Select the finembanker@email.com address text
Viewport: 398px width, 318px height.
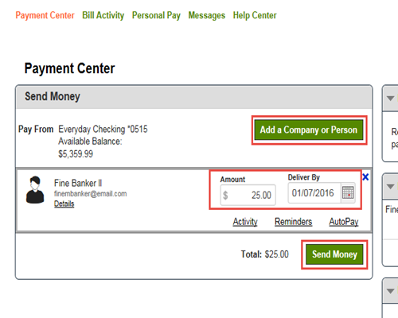[91, 194]
